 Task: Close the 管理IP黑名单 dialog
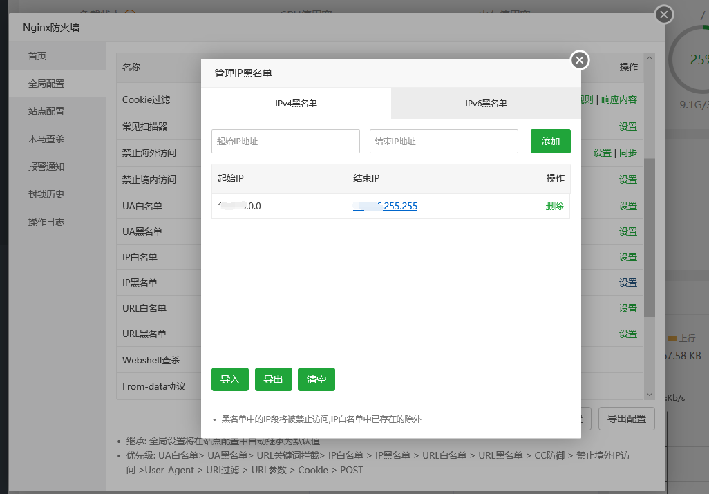click(x=580, y=60)
